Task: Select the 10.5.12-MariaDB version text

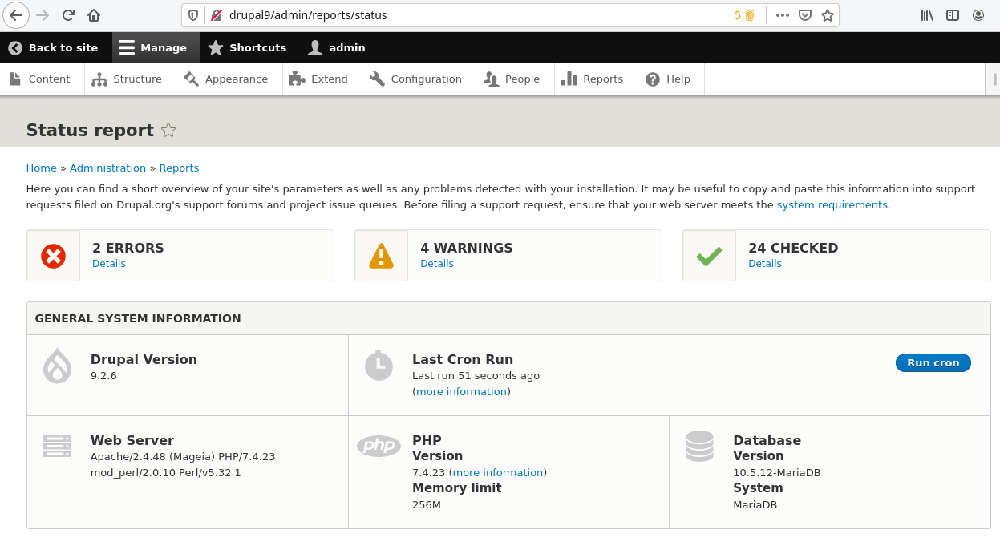Action: 776,472
